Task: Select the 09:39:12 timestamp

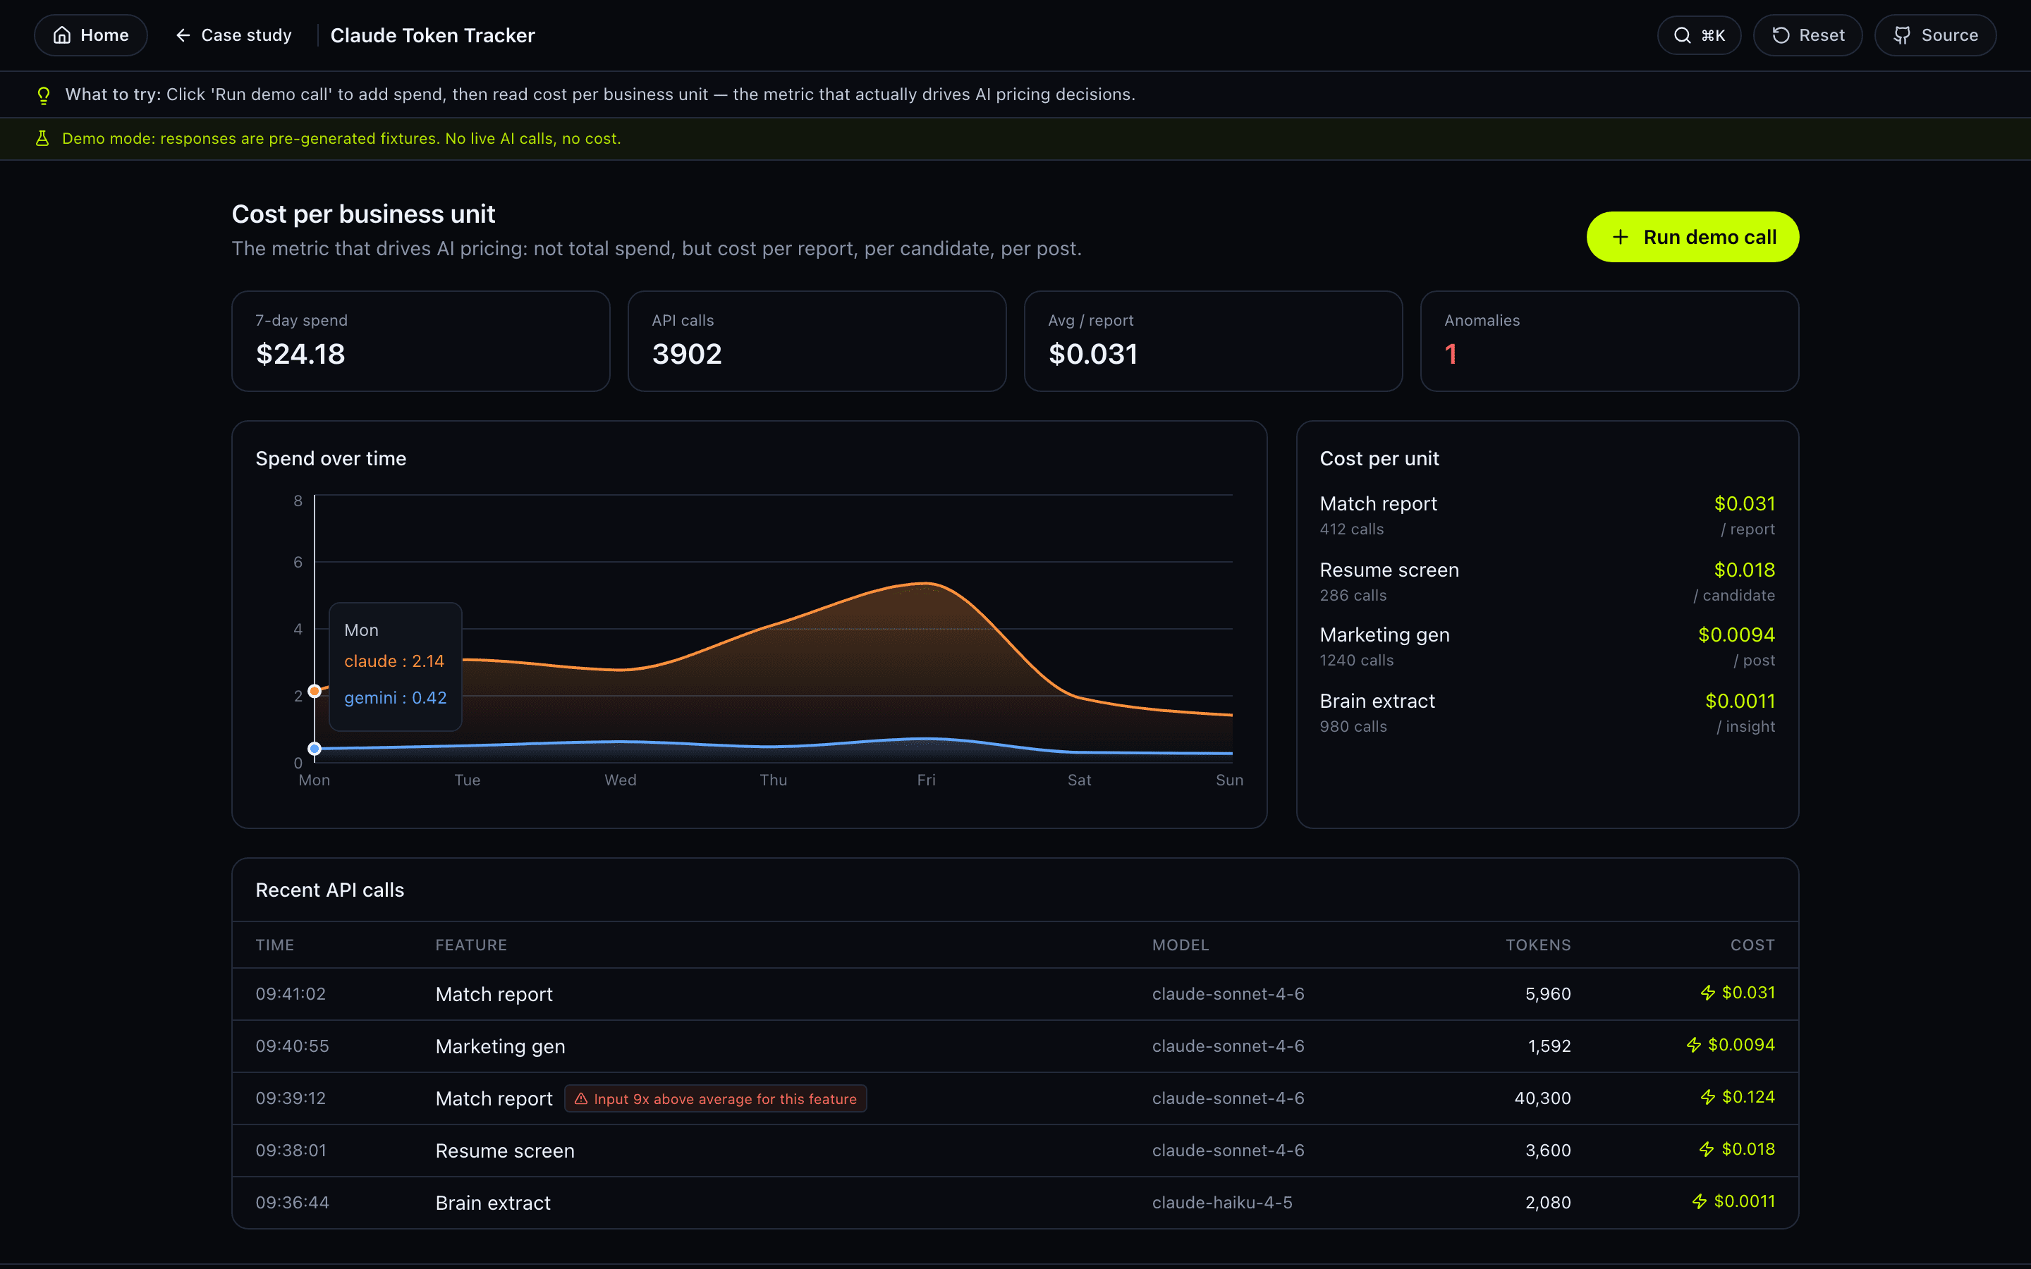Action: 291,1098
